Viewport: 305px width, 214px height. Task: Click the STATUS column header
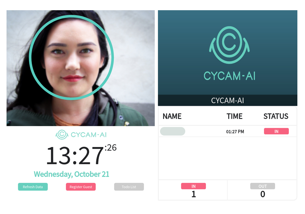[276, 116]
